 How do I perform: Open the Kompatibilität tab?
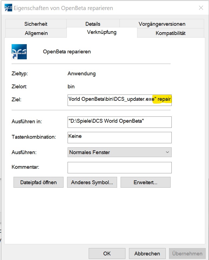pos(170,33)
